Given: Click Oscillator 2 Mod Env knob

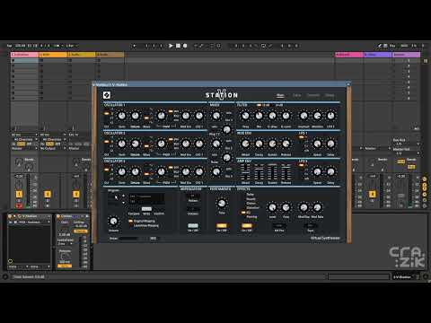Looking at the screenshot, I should pyautogui.click(x=186, y=144).
